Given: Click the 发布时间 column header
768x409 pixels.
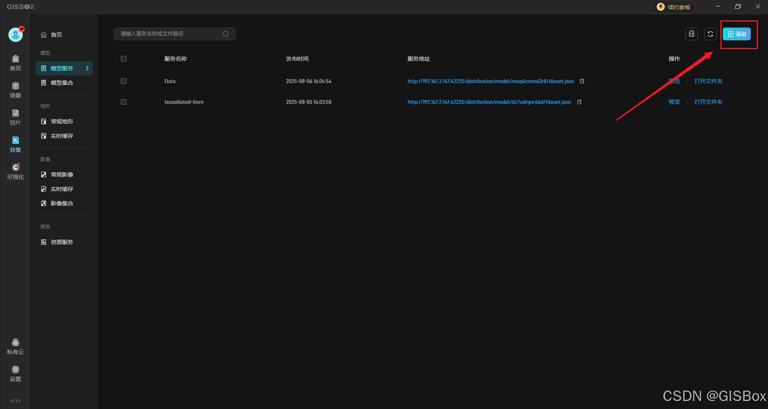Looking at the screenshot, I should (297, 59).
